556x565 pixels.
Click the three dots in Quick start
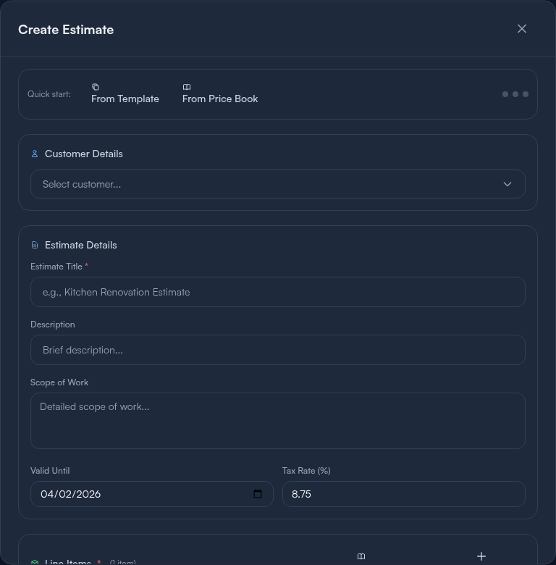tap(515, 94)
